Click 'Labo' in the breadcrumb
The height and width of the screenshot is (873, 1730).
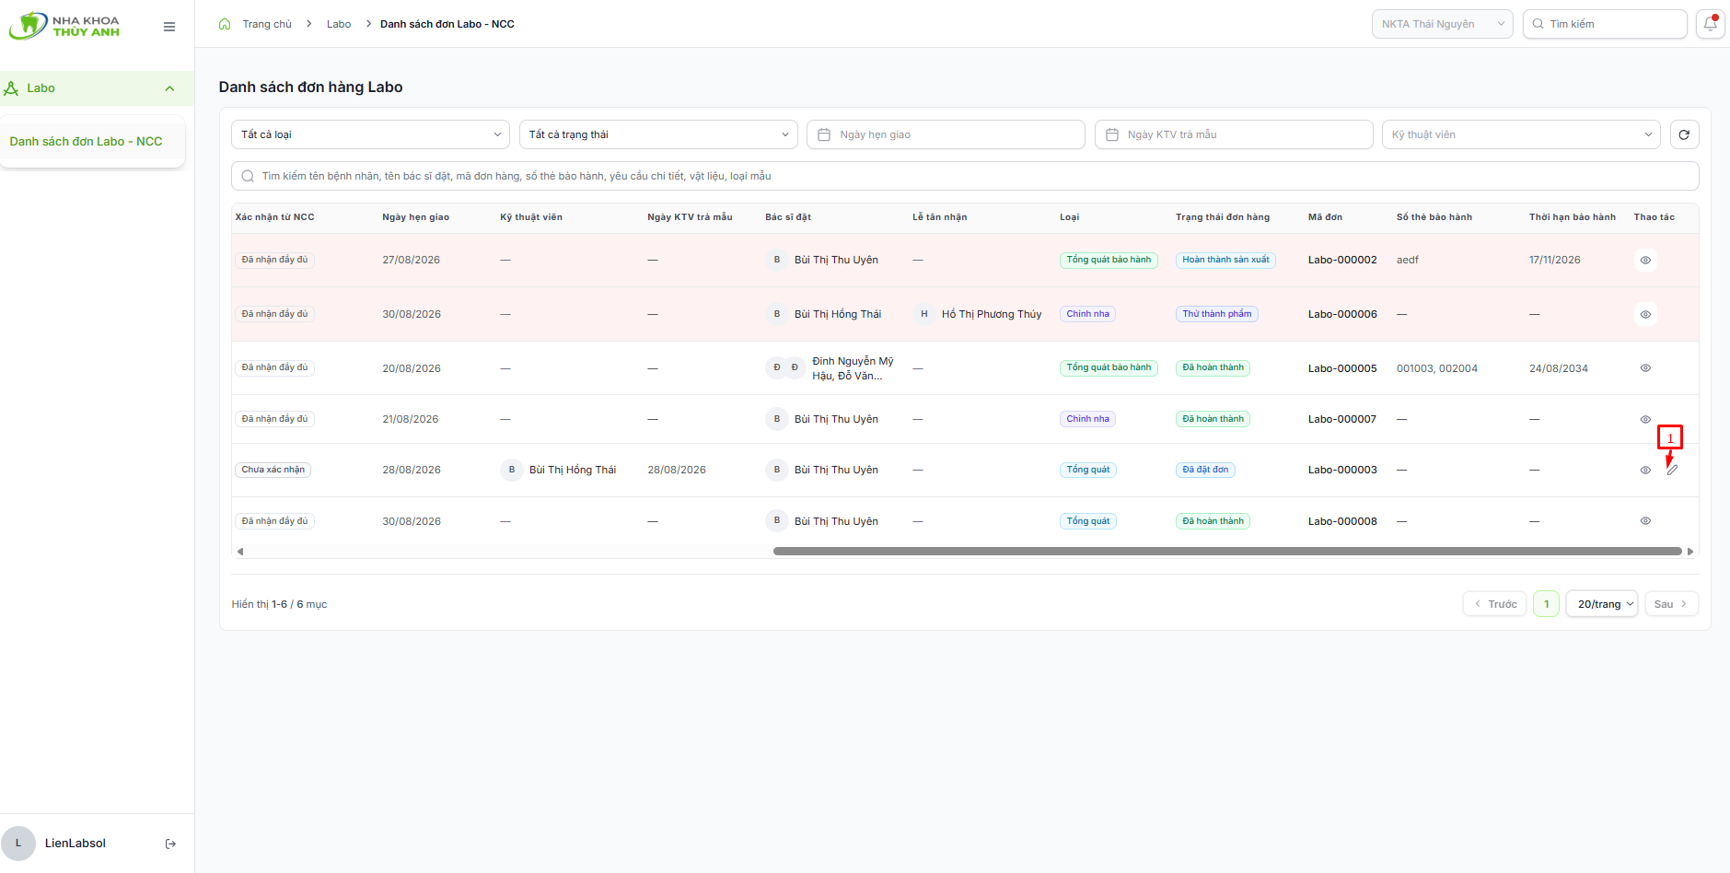pyautogui.click(x=339, y=24)
